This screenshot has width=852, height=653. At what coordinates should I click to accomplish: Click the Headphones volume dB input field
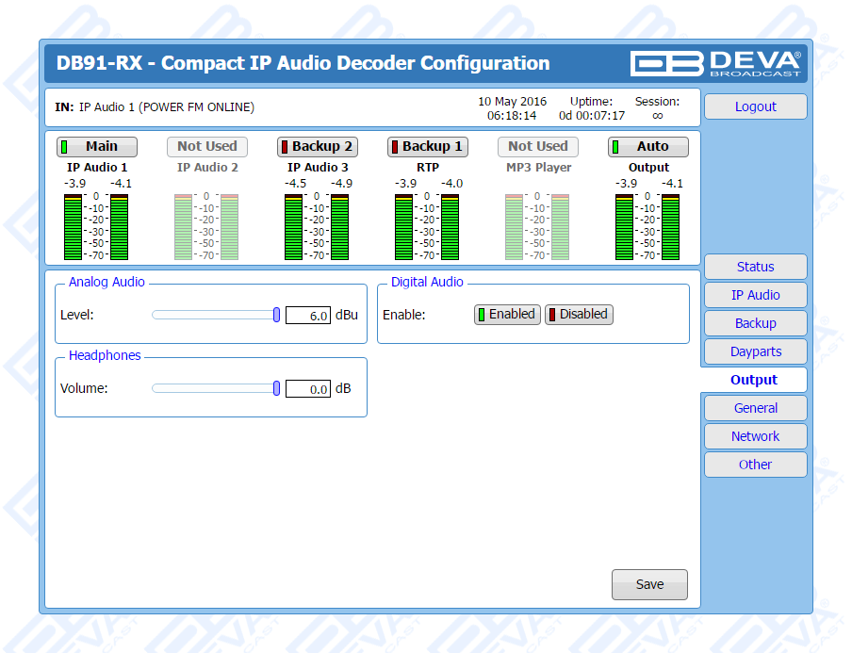coord(307,389)
